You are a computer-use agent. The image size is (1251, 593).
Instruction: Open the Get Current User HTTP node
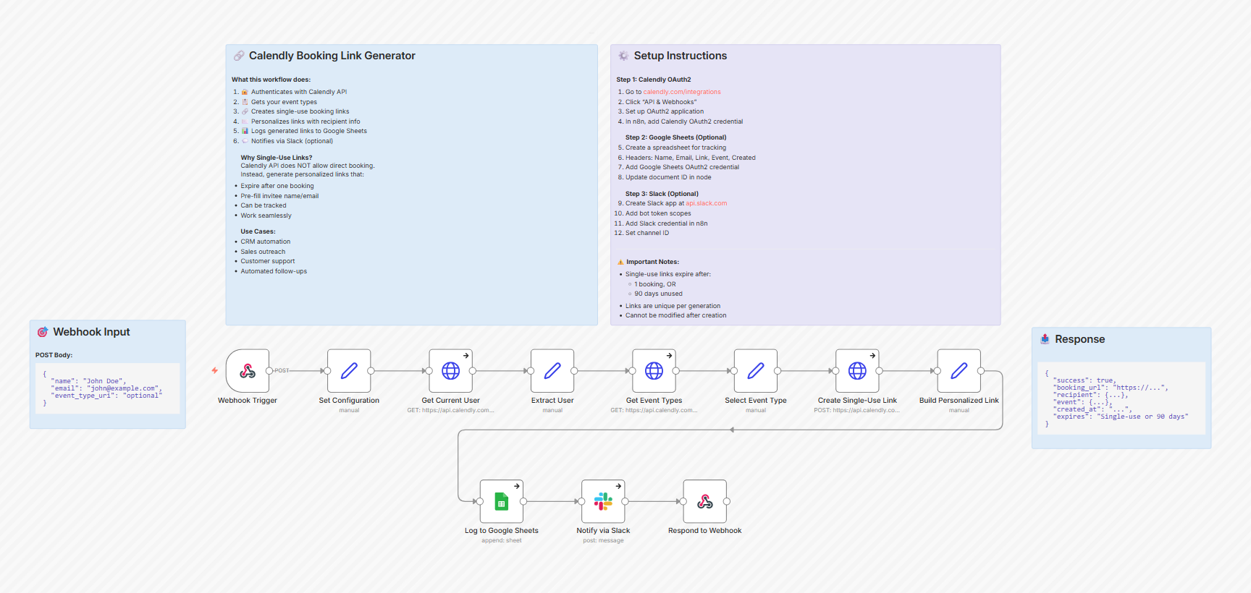pyautogui.click(x=451, y=371)
